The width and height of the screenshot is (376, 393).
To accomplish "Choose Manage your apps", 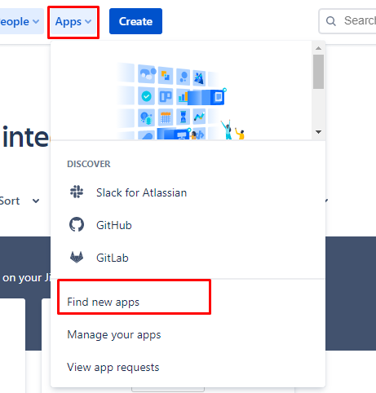I will click(114, 334).
